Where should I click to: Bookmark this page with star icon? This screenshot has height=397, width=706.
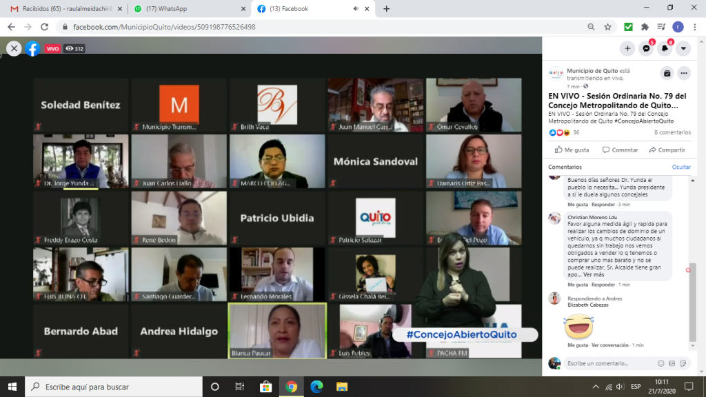608,27
